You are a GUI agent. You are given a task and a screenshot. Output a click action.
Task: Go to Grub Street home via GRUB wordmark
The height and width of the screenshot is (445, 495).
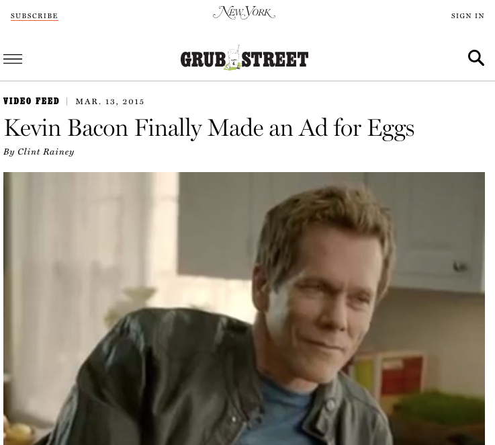(203, 60)
